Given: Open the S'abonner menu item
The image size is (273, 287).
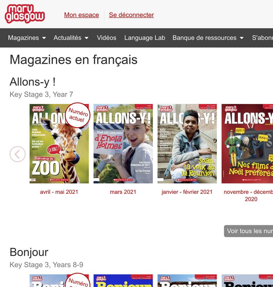Looking at the screenshot, I should [263, 38].
